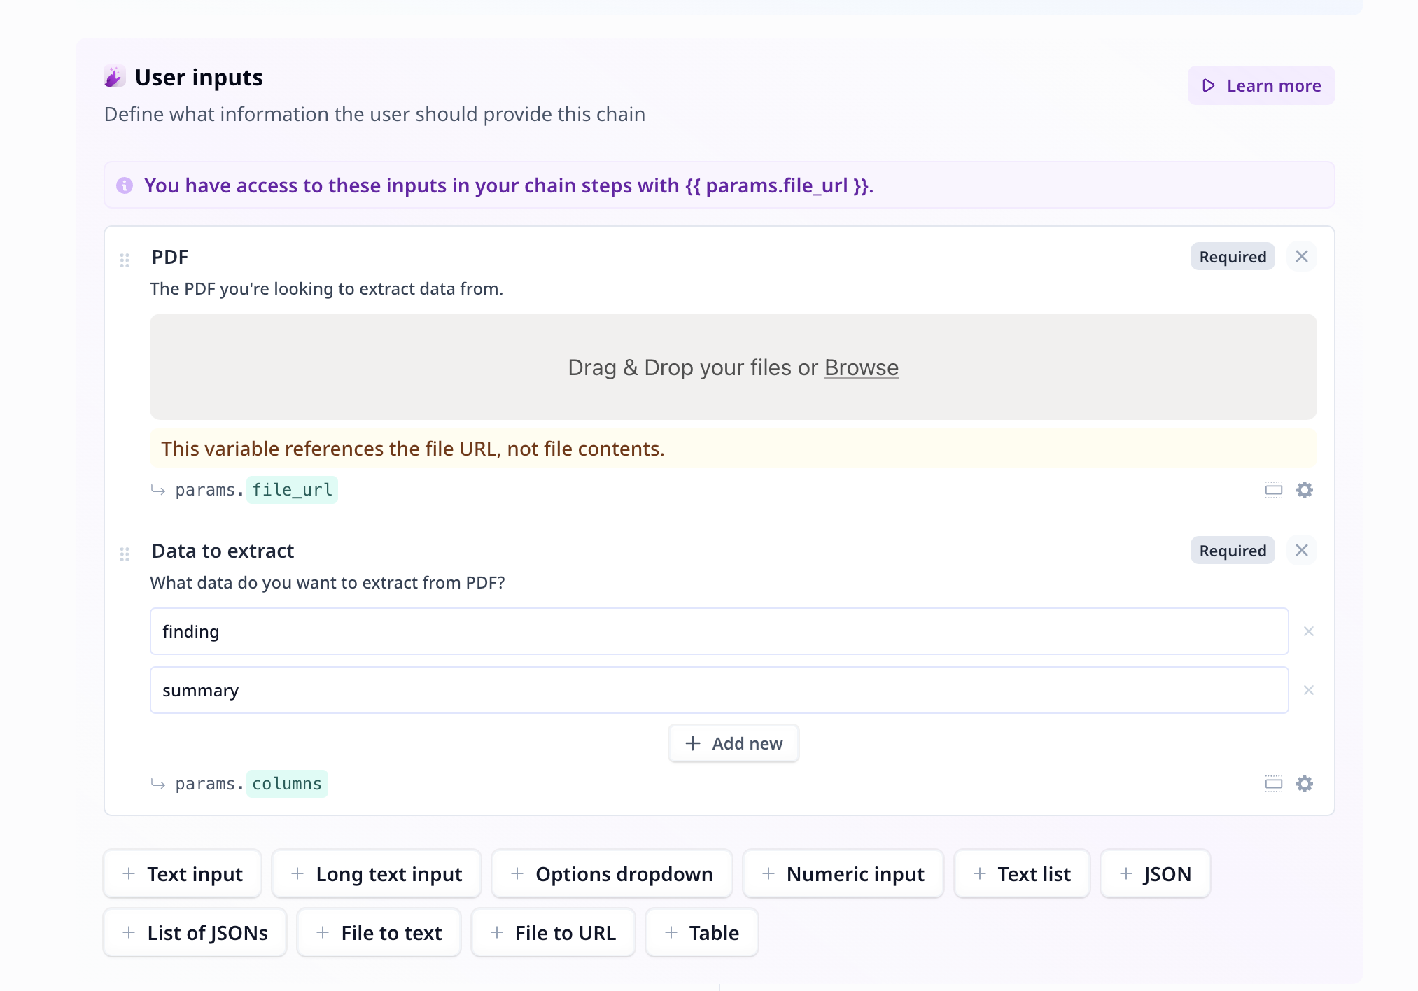Screen dimensions: 1418x991
Task: Add a Table input
Action: 702,932
